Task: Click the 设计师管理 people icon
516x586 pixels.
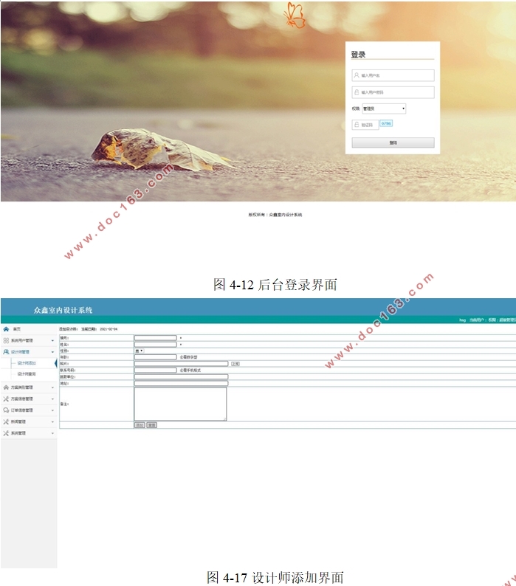Action: coord(6,352)
